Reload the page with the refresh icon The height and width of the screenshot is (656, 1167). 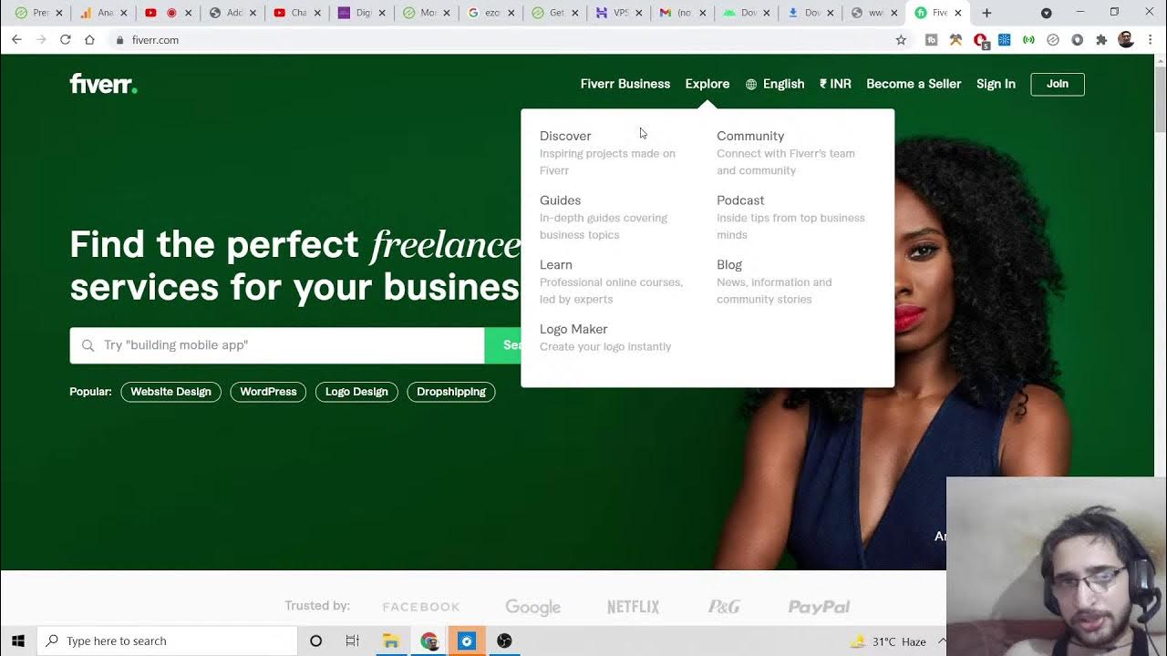click(66, 40)
